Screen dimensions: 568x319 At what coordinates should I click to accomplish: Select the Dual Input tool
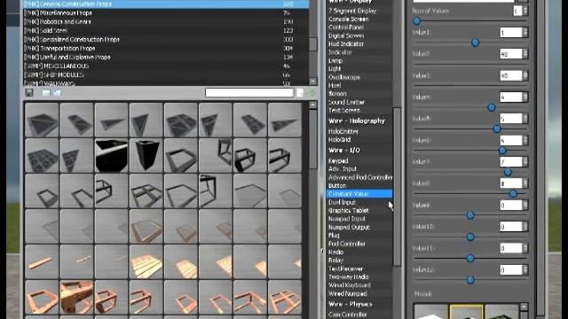click(342, 202)
